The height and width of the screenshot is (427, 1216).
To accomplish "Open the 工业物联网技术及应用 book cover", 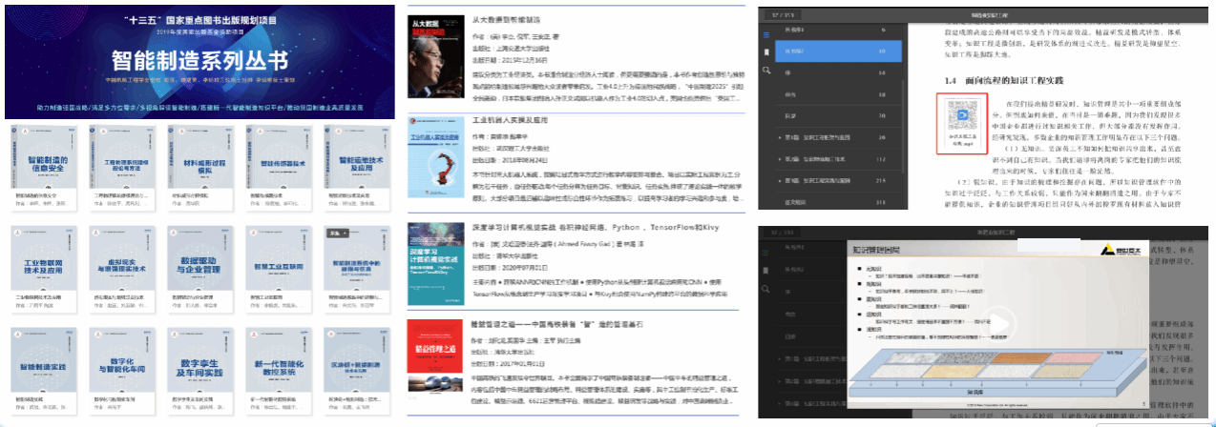I will click(42, 262).
